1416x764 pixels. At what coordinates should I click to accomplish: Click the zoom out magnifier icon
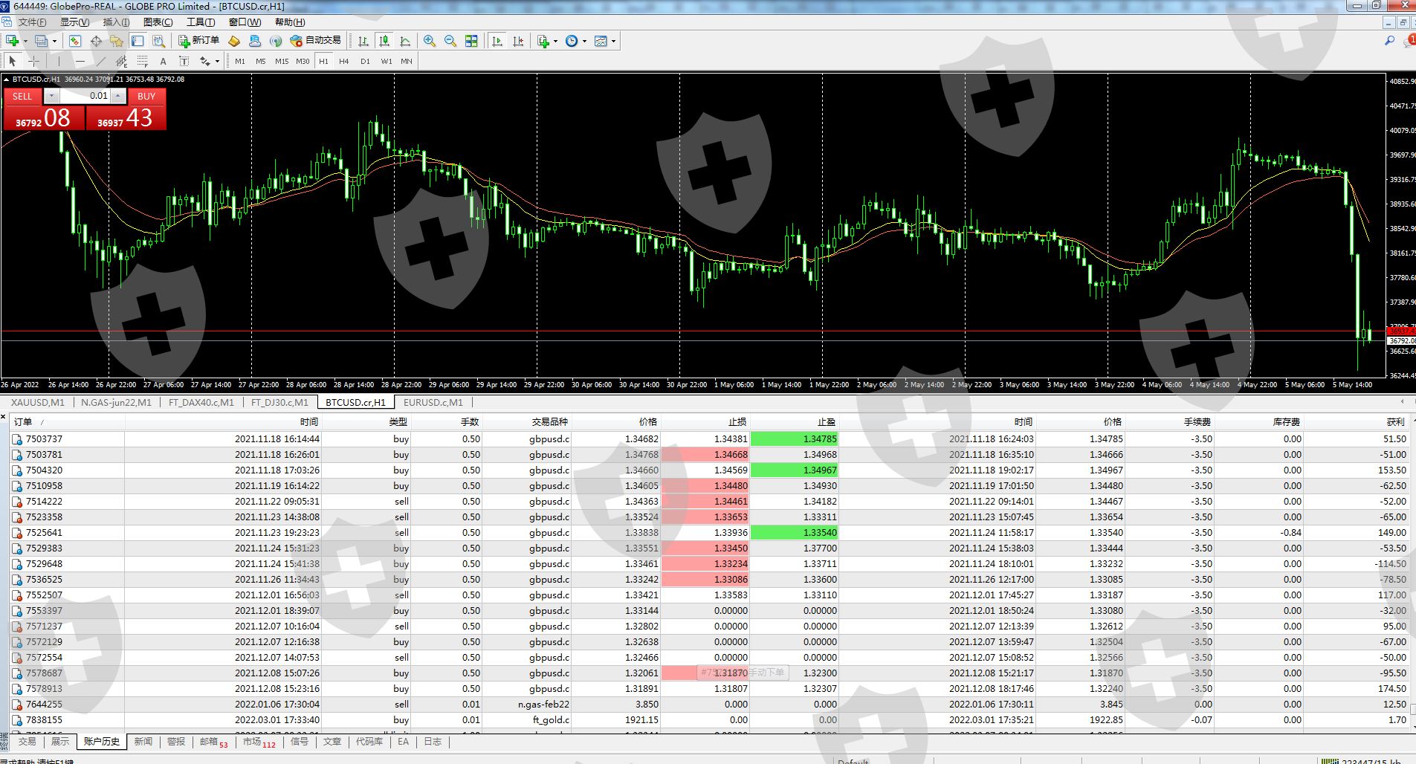tap(450, 41)
